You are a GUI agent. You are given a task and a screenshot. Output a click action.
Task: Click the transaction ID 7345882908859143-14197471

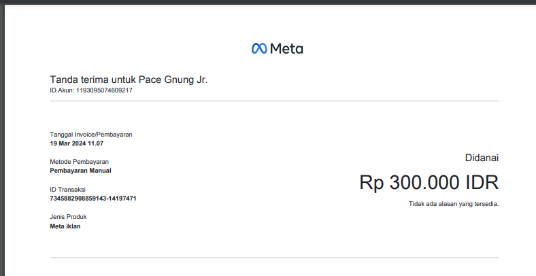(94, 199)
